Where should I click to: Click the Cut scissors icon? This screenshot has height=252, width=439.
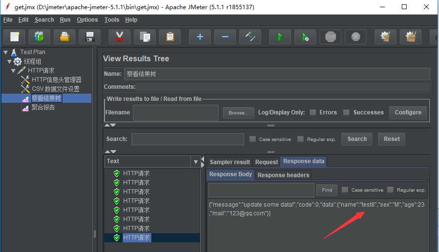pyautogui.click(x=119, y=37)
